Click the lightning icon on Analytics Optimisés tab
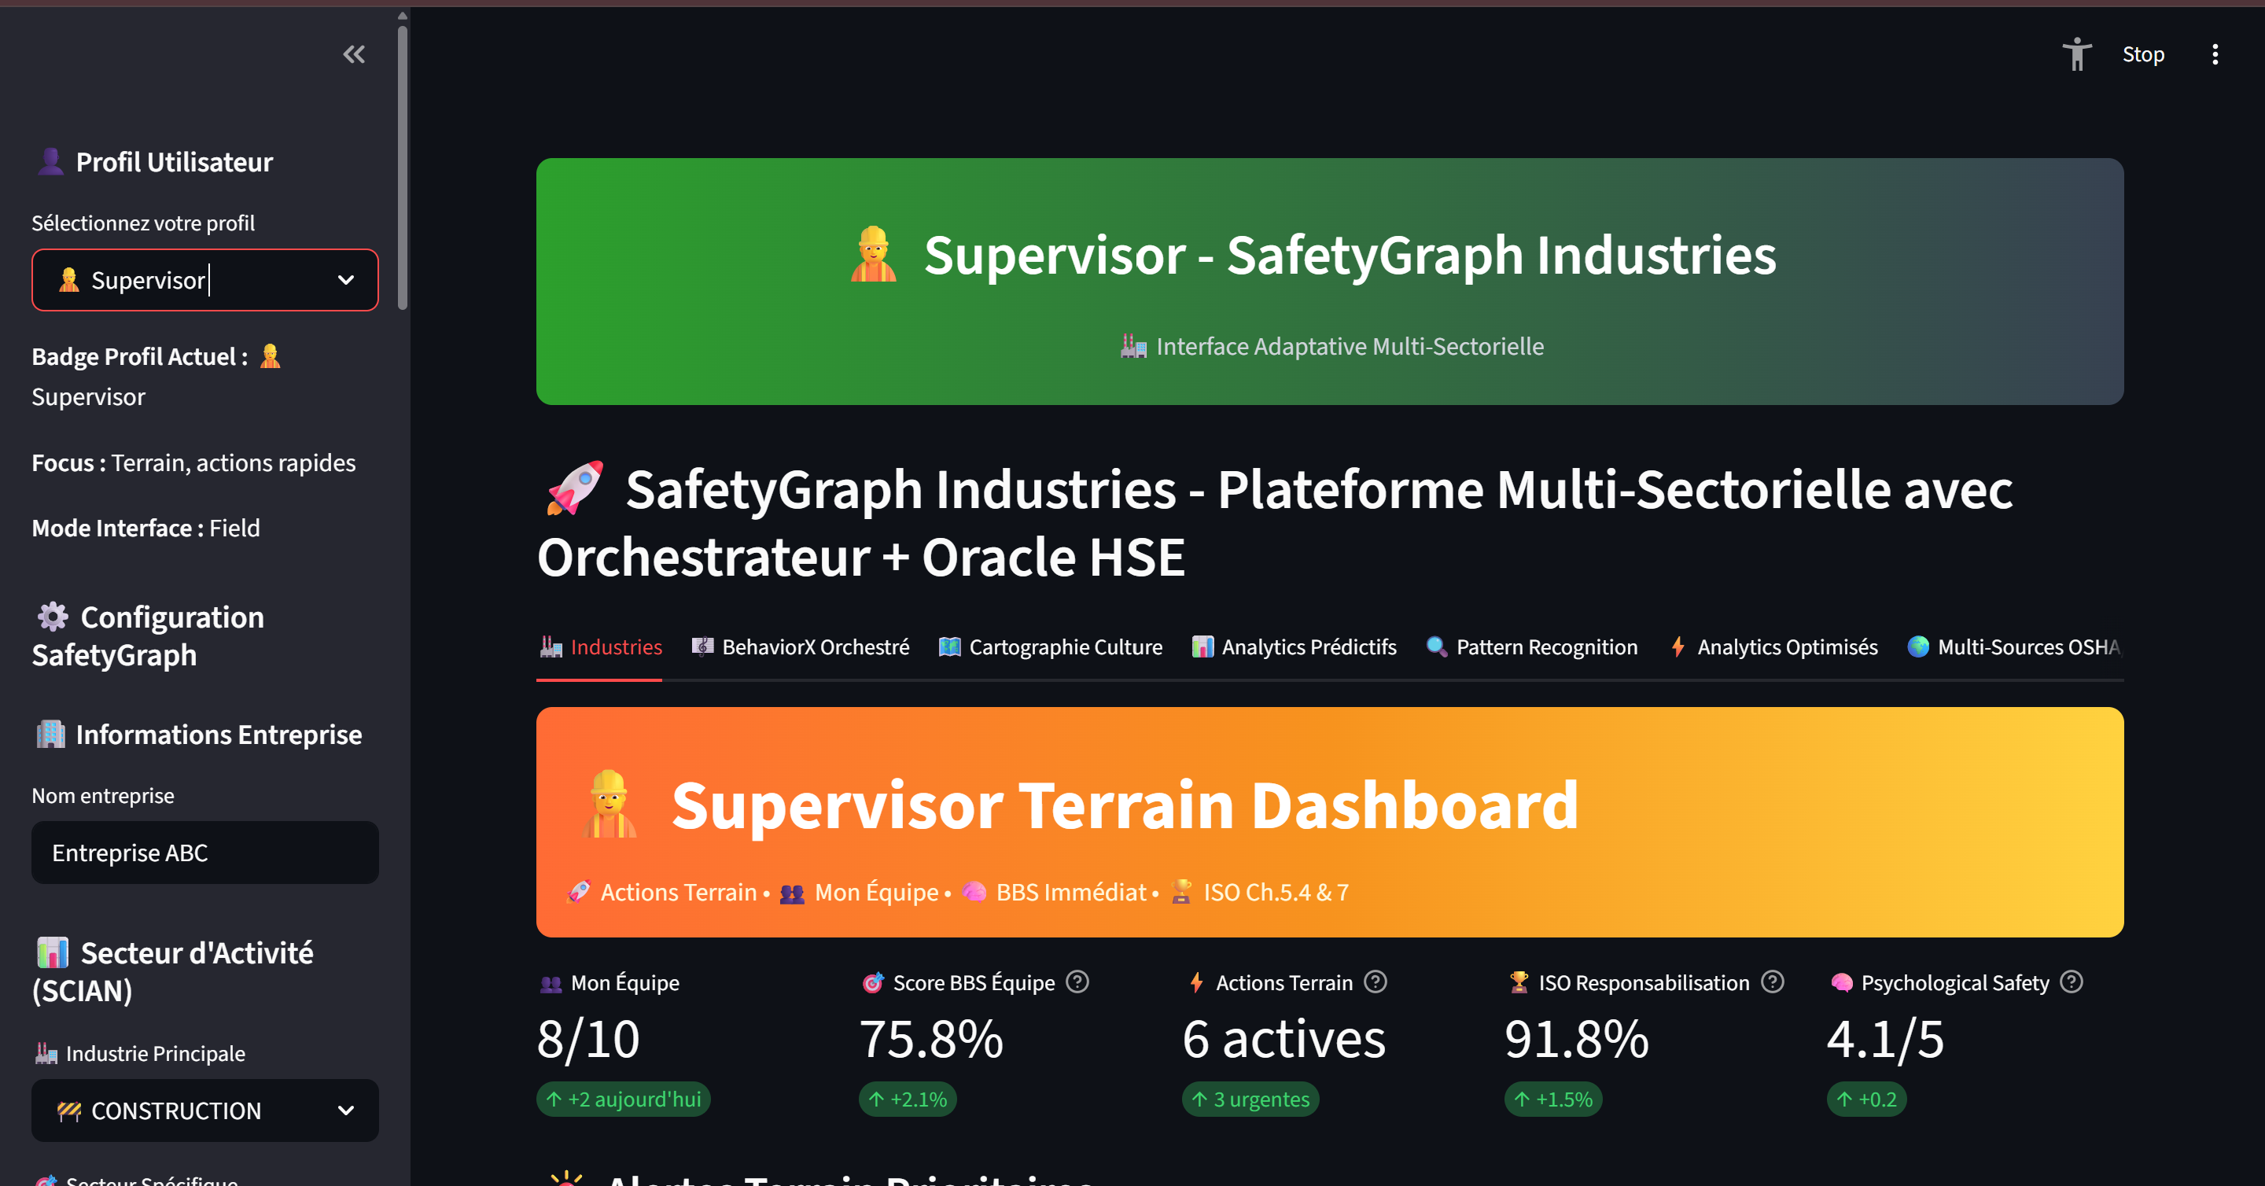The image size is (2265, 1186). point(1678,646)
